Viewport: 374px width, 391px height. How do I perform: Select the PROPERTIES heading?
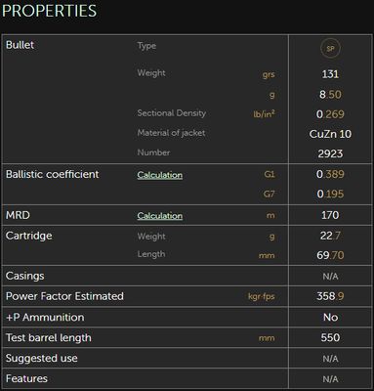[50, 11]
